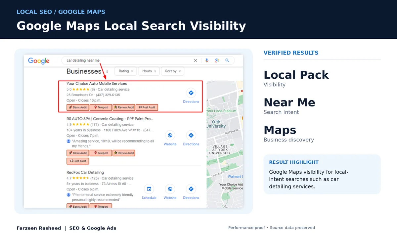Run Basic Audit for RS AUTO SPA
This screenshot has height=248, width=397.
coord(78,153)
